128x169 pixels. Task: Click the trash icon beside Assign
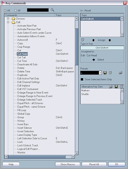(83, 40)
